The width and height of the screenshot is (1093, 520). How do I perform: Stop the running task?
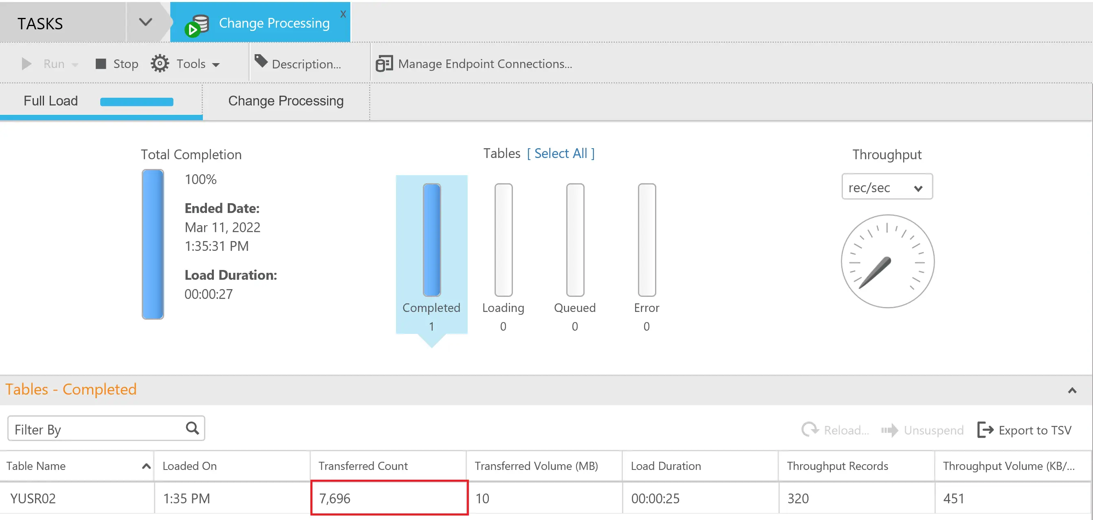point(117,64)
